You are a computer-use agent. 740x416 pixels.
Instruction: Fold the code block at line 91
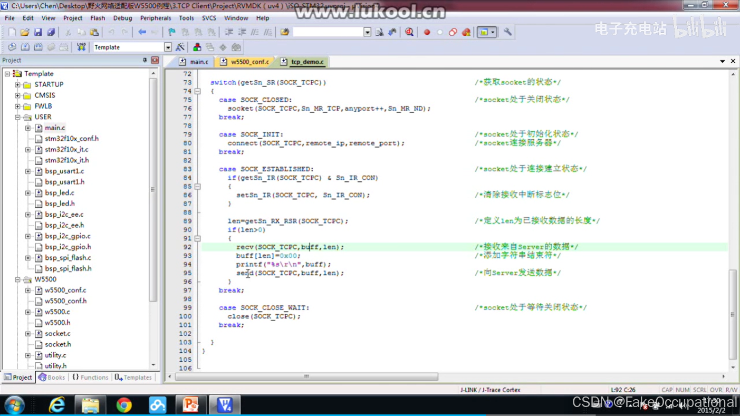[197, 238]
